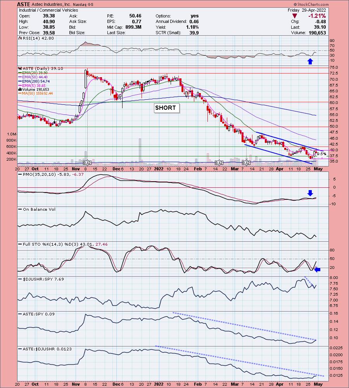Screen dimensions: 349x388
Task: Open the StockCharts.com copyright label
Action: [311, 4]
